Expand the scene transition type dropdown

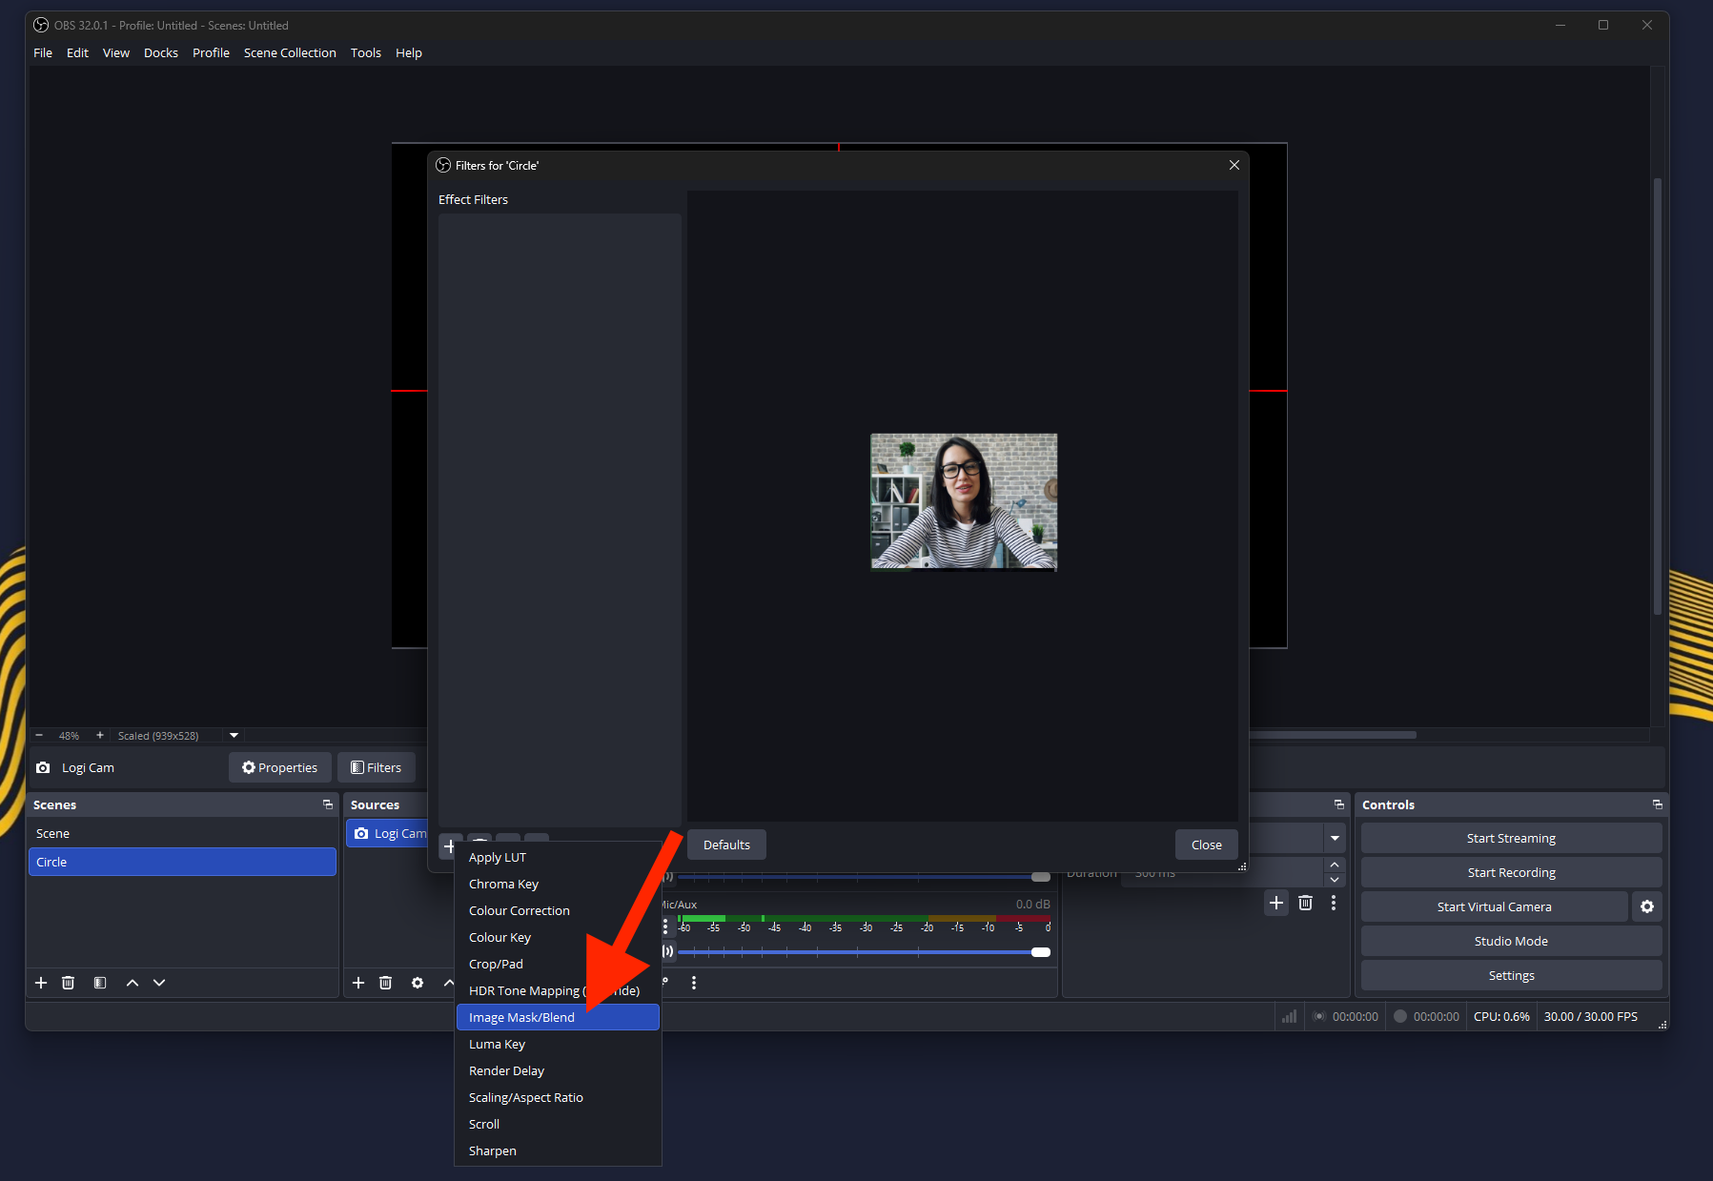1335,838
